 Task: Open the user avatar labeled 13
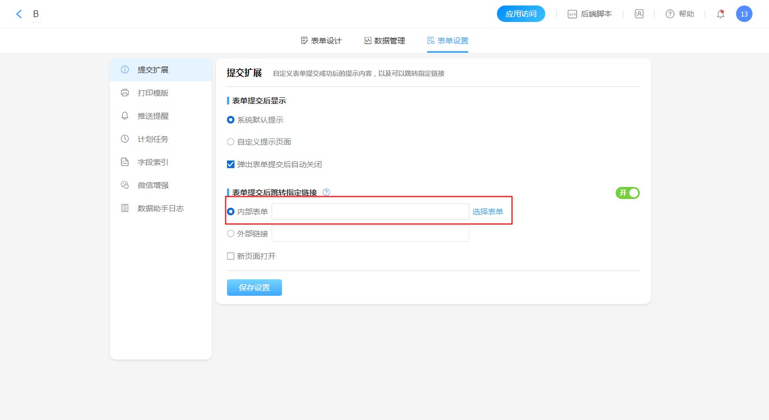tap(744, 14)
